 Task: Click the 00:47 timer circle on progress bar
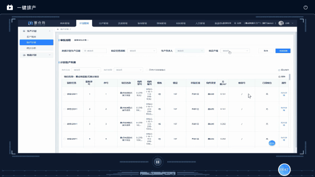(x=284, y=170)
